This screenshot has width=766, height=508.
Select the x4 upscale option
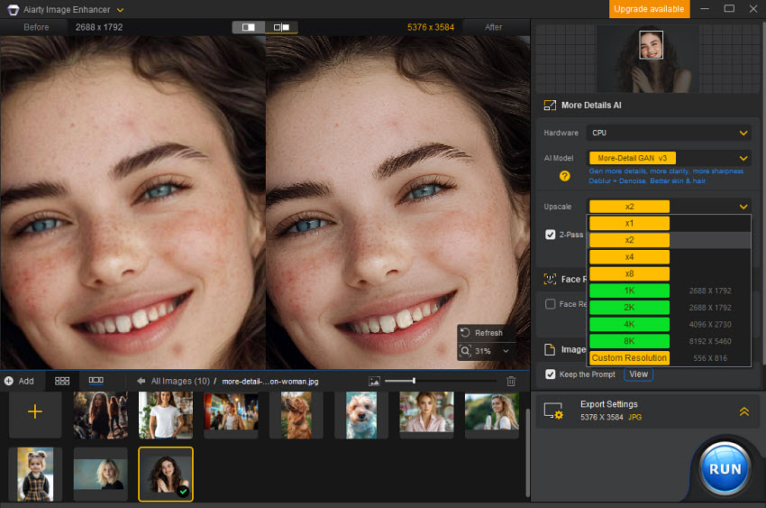tap(629, 257)
